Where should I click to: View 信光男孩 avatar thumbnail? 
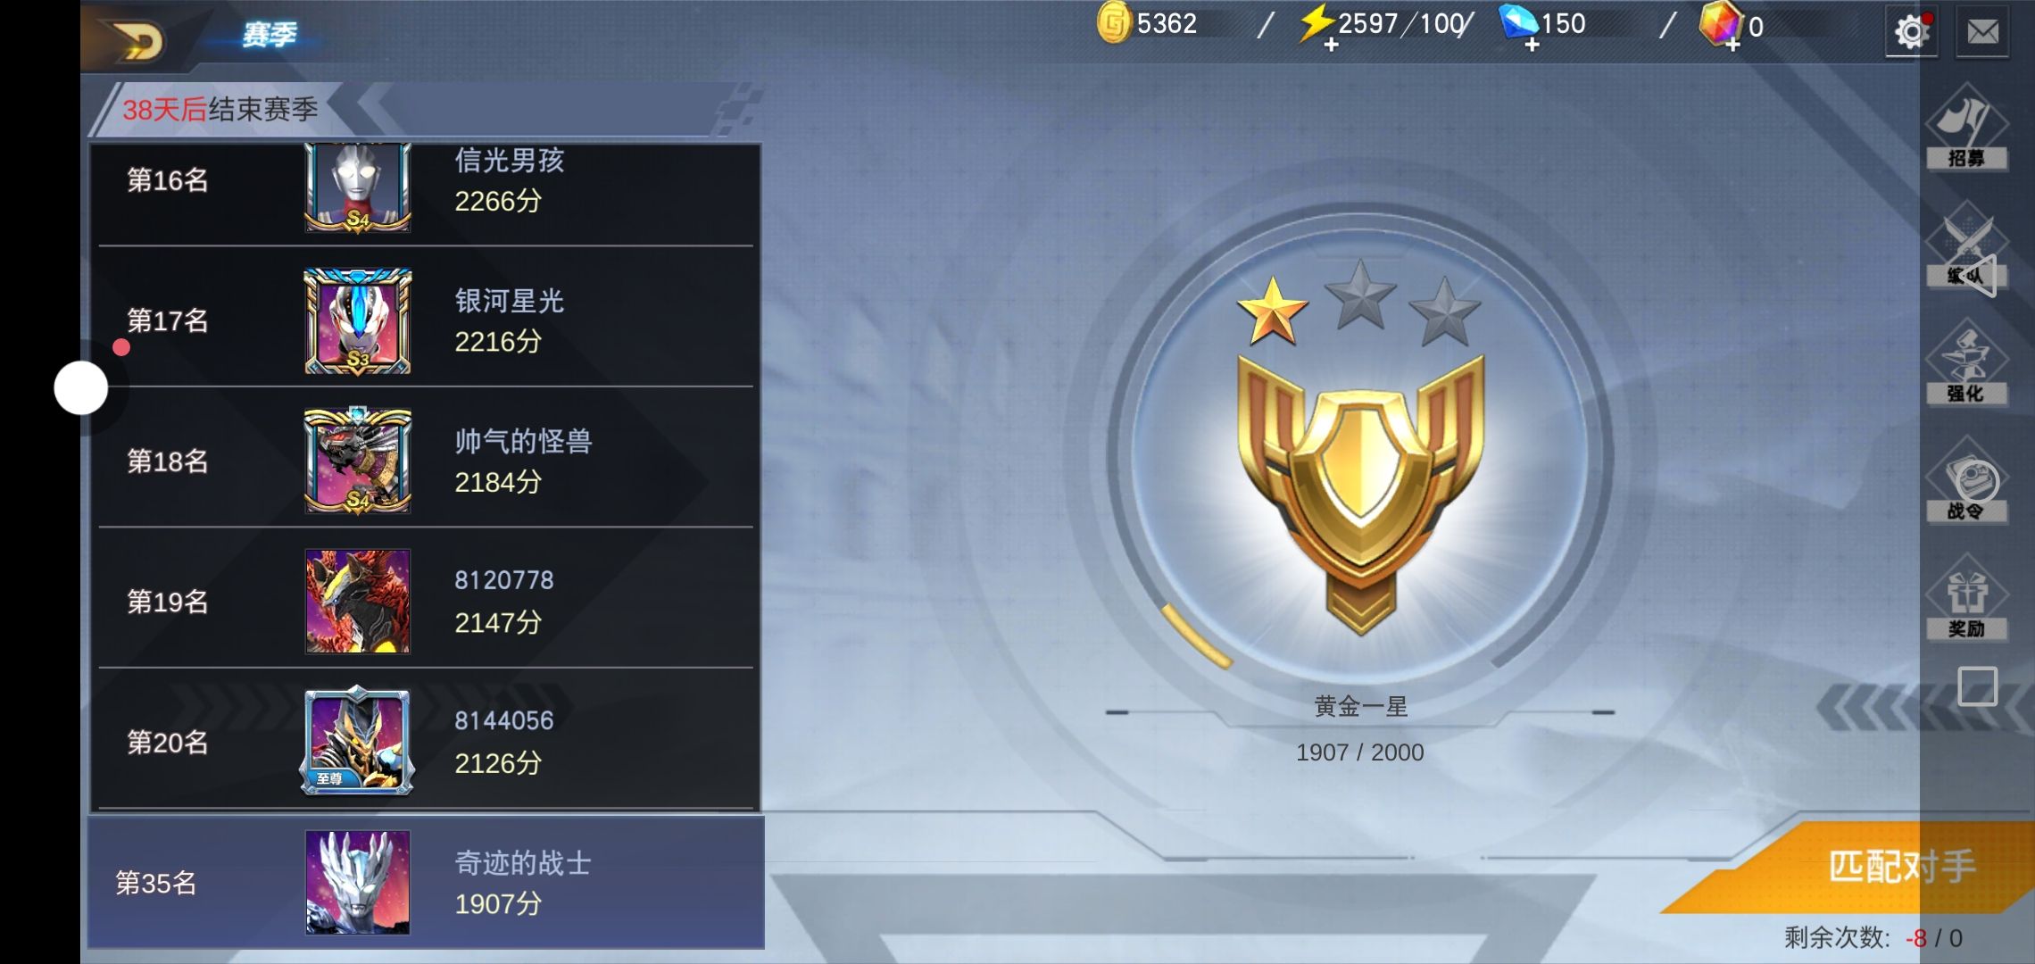(x=358, y=187)
